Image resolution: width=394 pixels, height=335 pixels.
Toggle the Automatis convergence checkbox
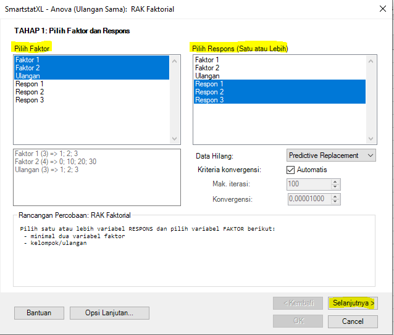coord(291,170)
